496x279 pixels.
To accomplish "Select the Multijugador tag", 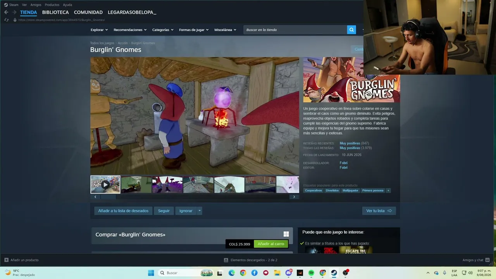I will click(350, 191).
